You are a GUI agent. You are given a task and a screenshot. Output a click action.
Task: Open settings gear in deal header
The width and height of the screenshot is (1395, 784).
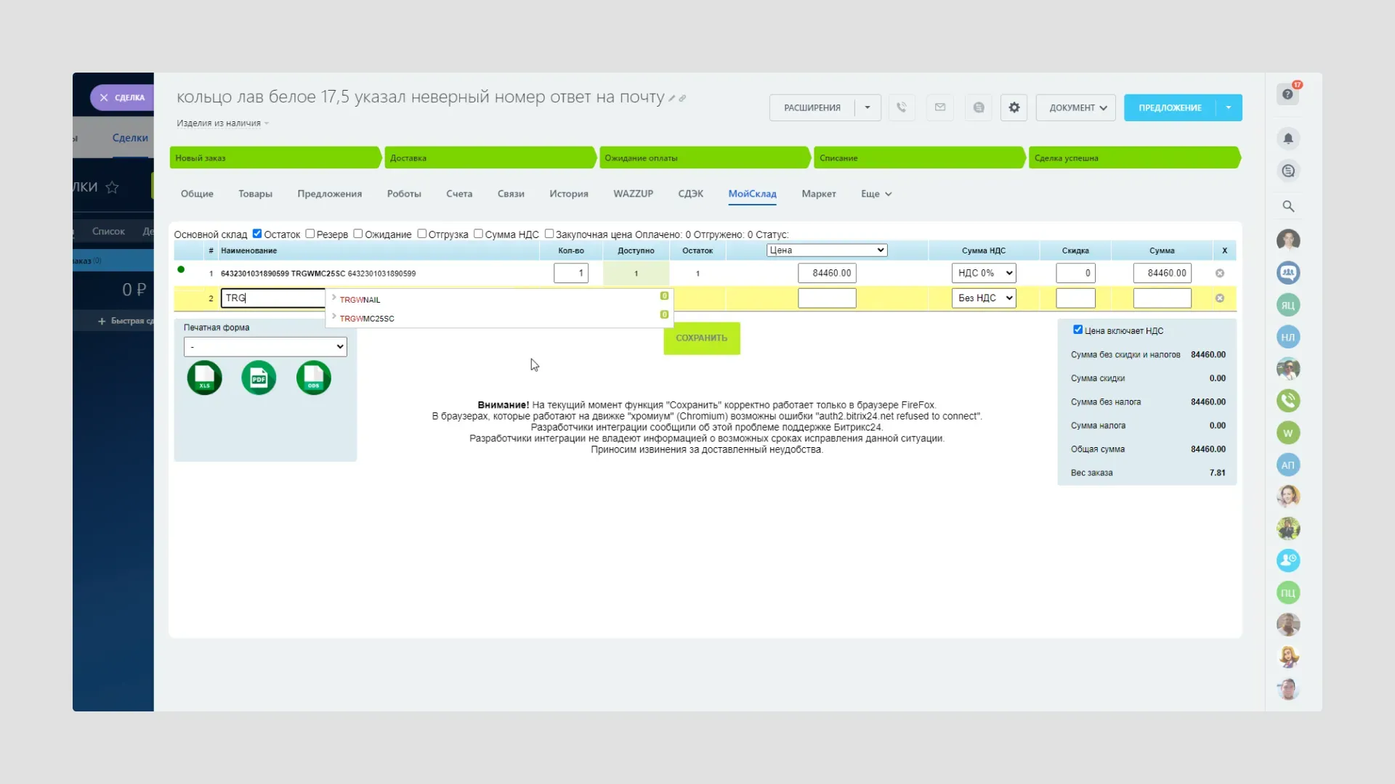tap(1014, 107)
